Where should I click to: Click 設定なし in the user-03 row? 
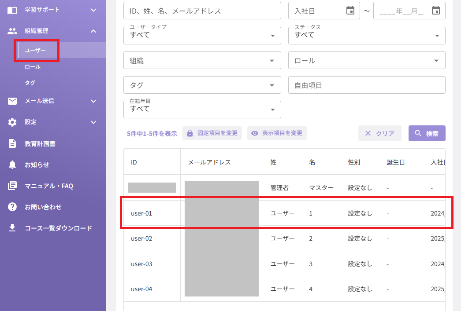click(360, 264)
